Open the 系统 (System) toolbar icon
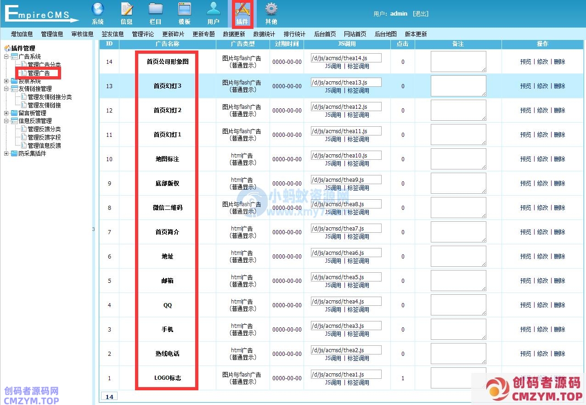 tap(97, 9)
